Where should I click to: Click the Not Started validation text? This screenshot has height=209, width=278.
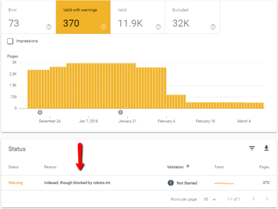187,183
